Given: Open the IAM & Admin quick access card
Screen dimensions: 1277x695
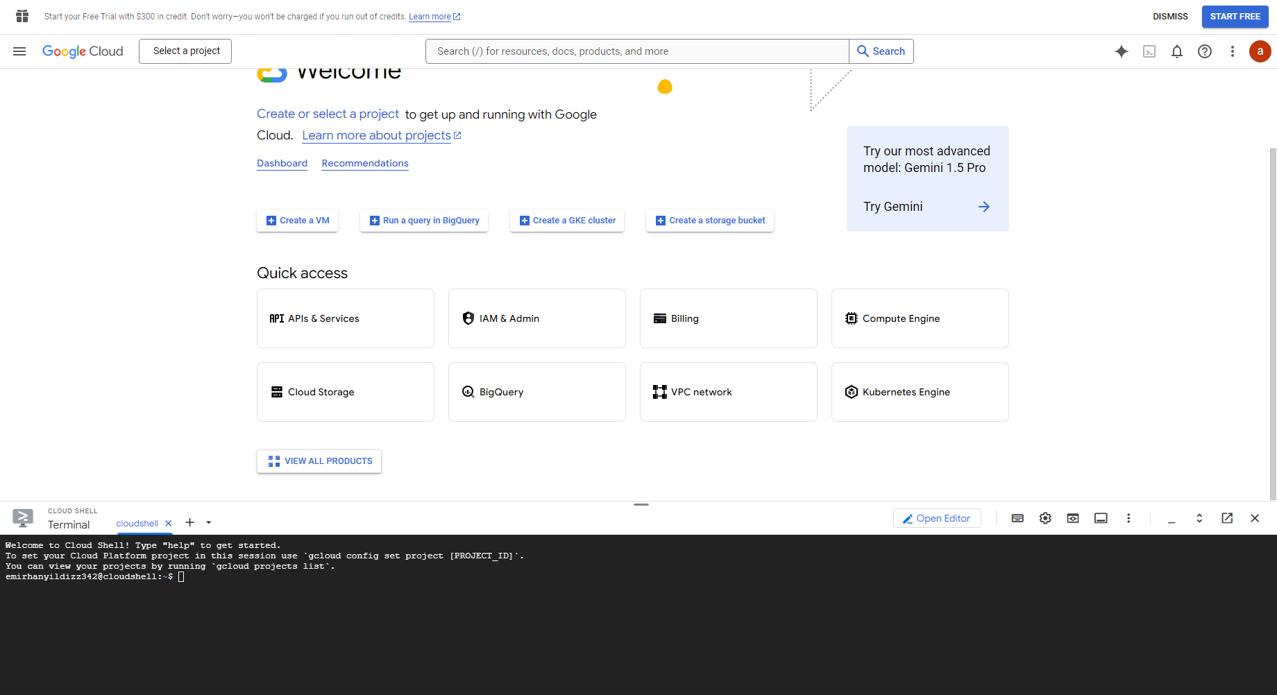Looking at the screenshot, I should tap(537, 318).
